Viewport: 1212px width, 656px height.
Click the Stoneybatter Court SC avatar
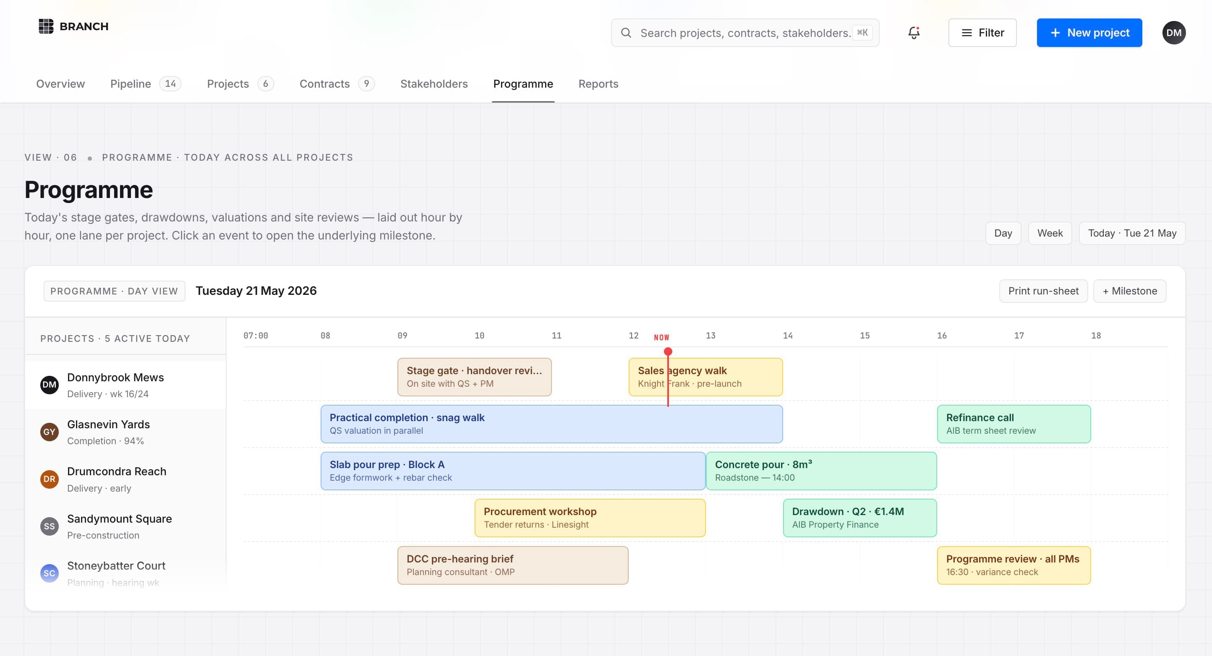[x=50, y=573]
